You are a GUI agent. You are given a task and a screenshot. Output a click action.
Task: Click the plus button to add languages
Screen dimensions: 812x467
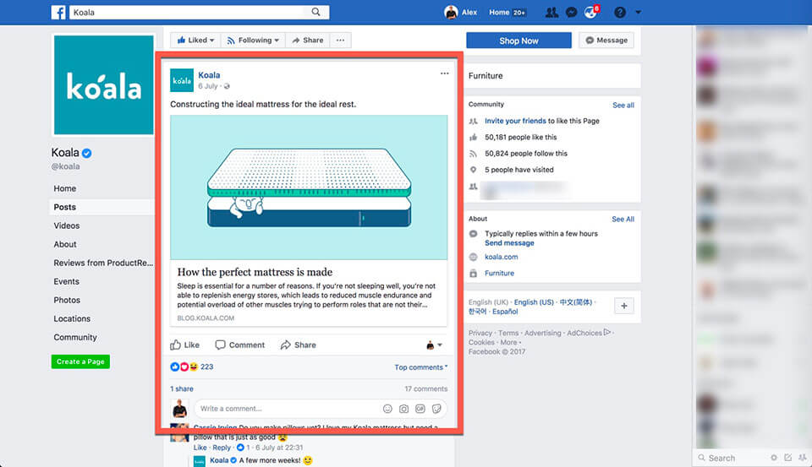[624, 307]
